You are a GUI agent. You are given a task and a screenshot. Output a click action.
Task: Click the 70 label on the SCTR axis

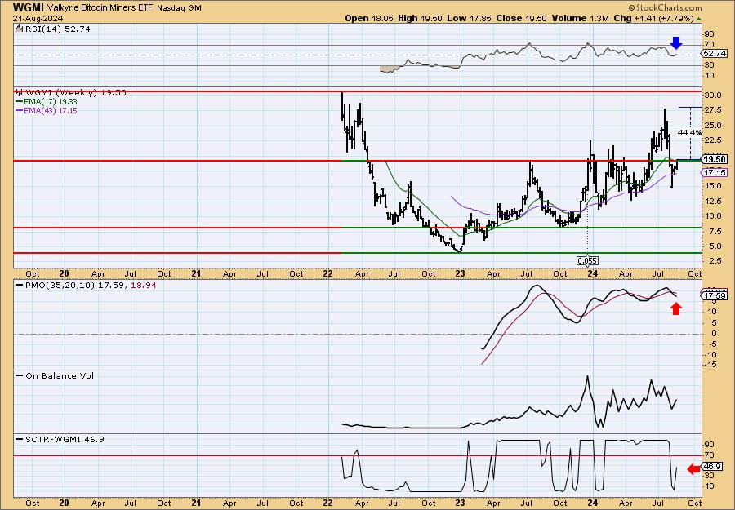click(709, 455)
